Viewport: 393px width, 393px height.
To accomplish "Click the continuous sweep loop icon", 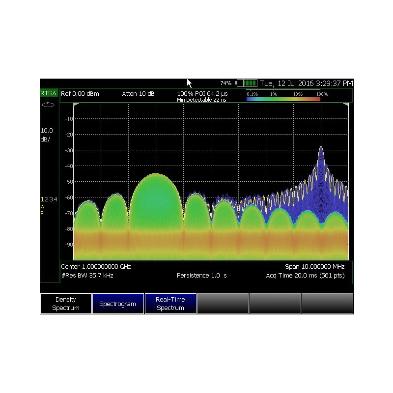I will coord(48,105).
